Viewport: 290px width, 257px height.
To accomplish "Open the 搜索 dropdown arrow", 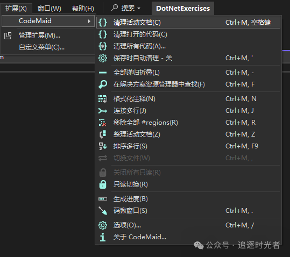I will [x=139, y=8].
